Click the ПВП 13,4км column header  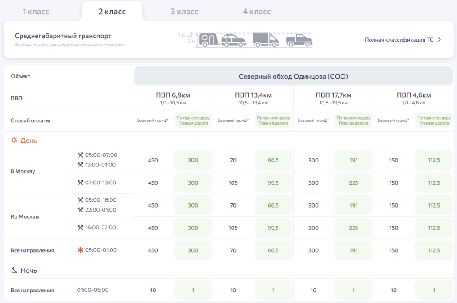(x=253, y=95)
